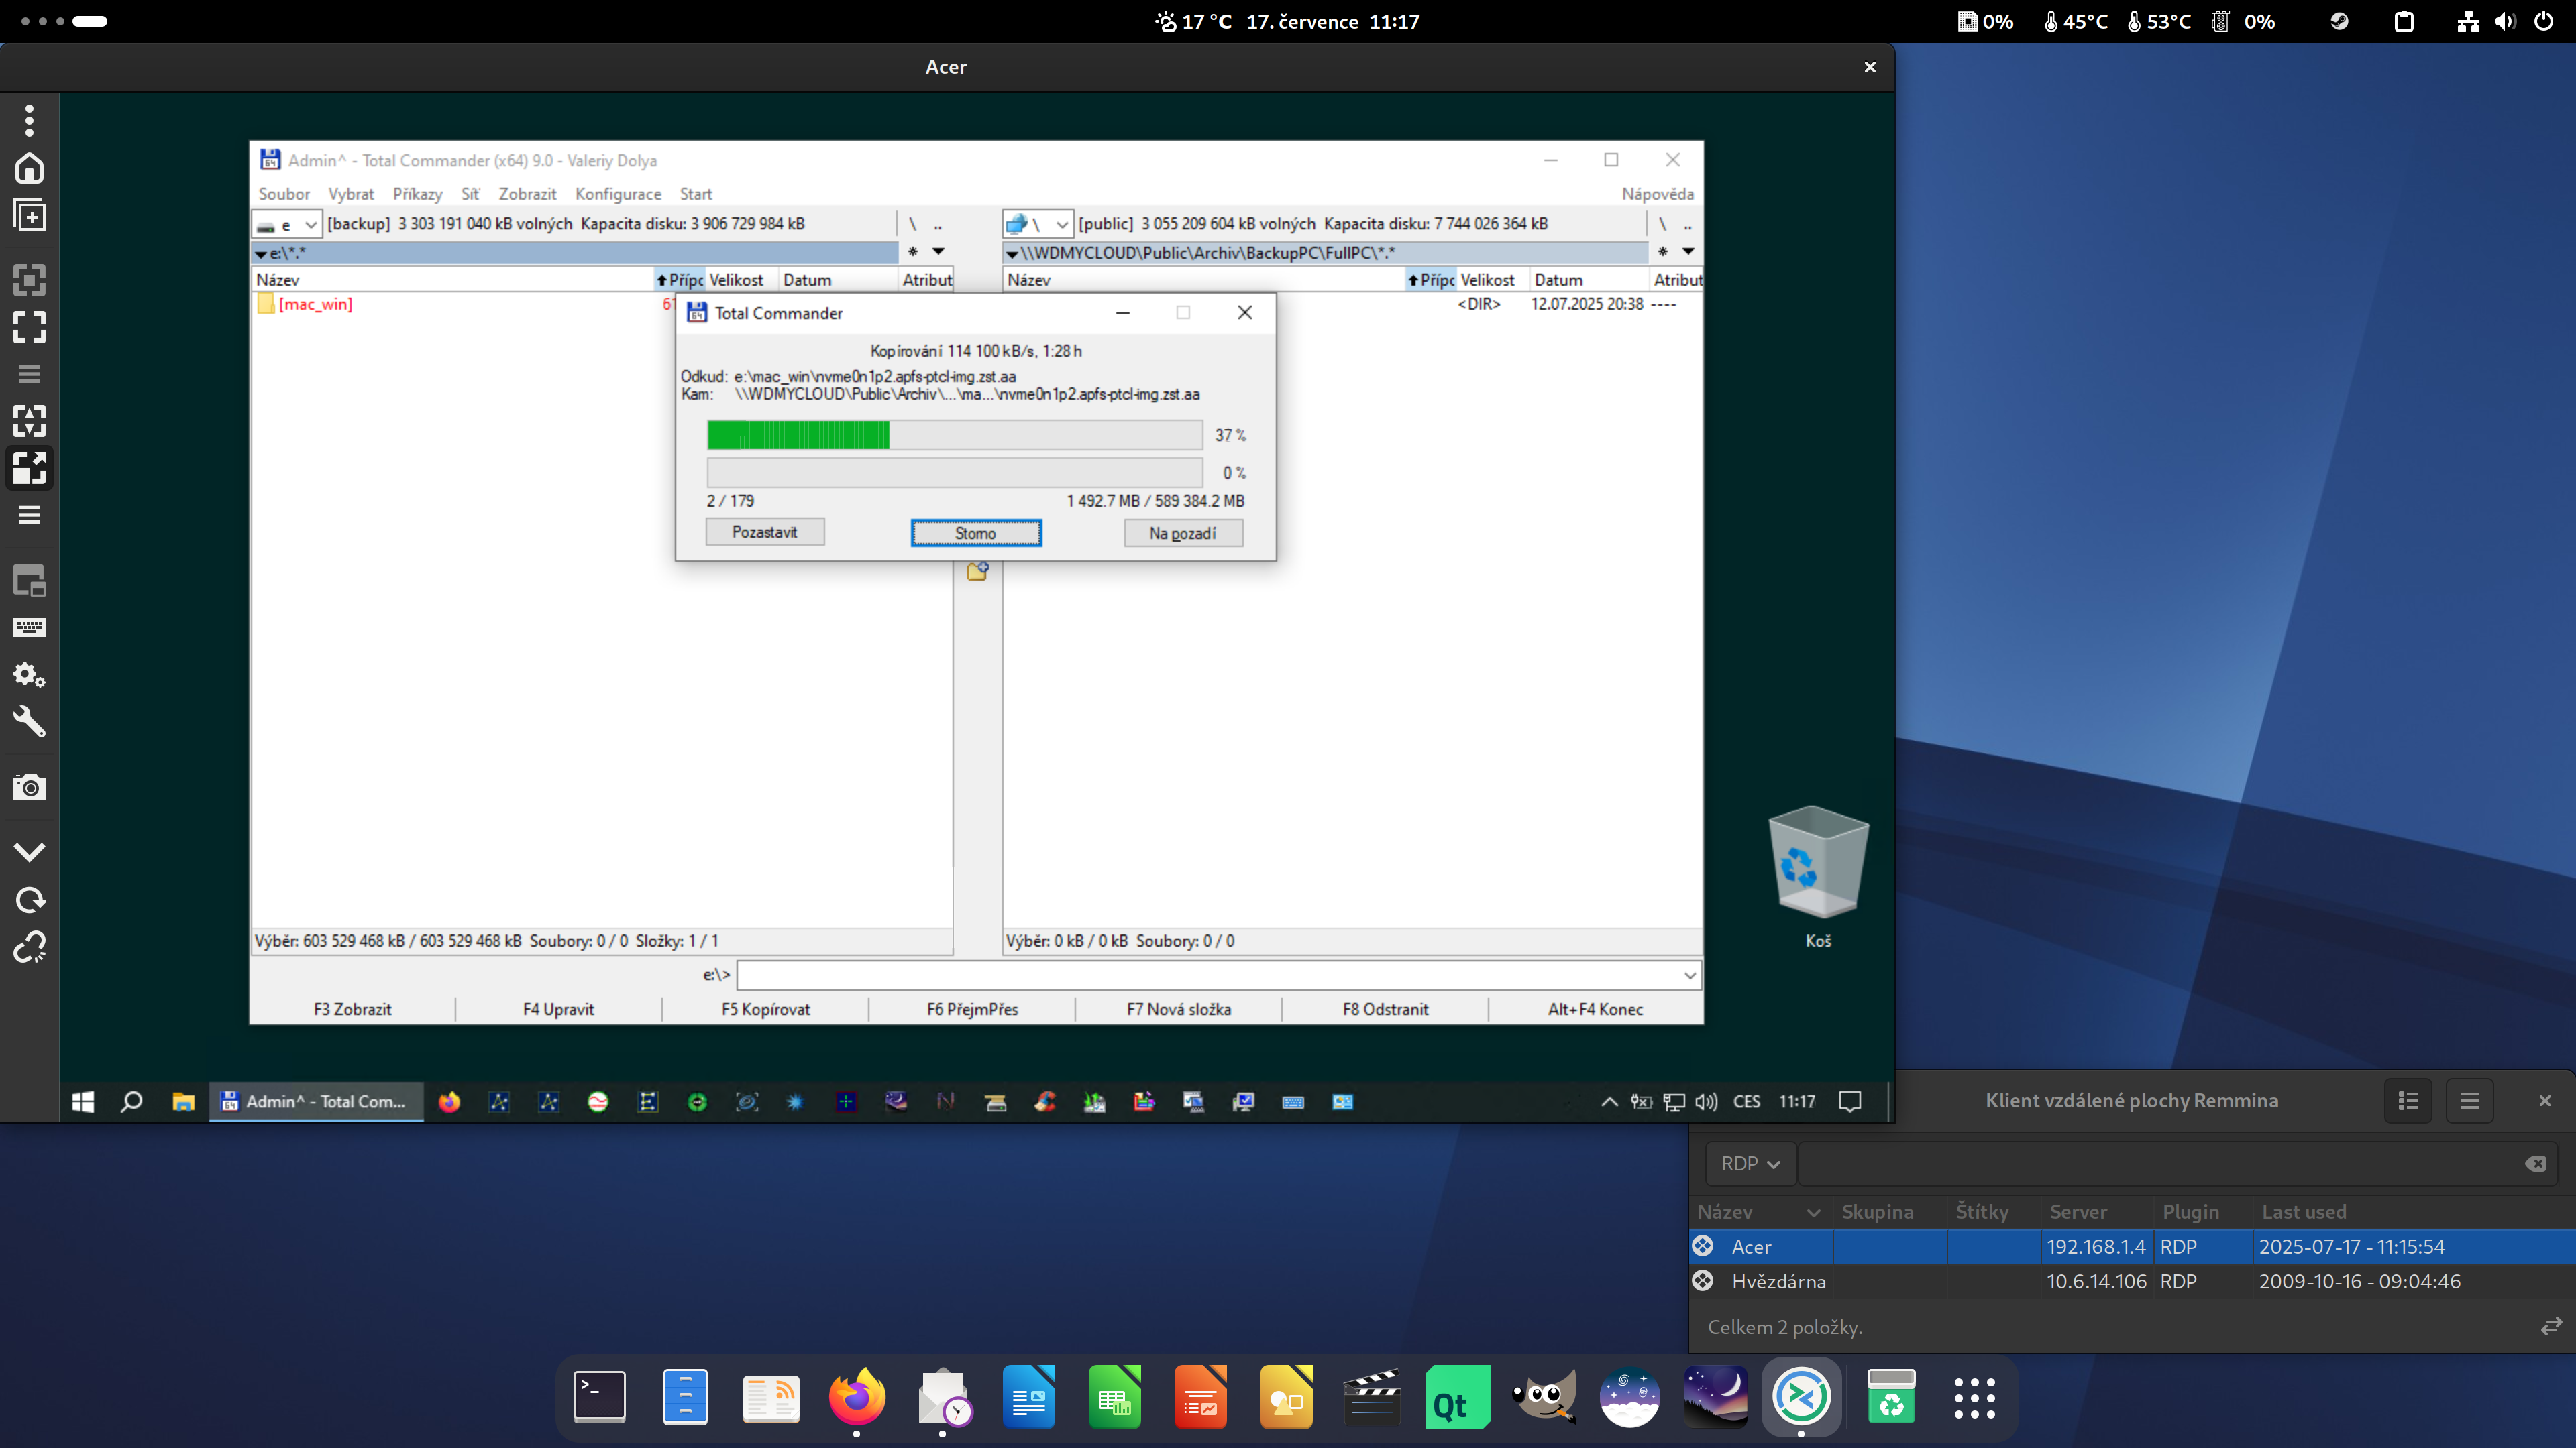Click minimize chevron-down icon in sidebar

(x=29, y=853)
